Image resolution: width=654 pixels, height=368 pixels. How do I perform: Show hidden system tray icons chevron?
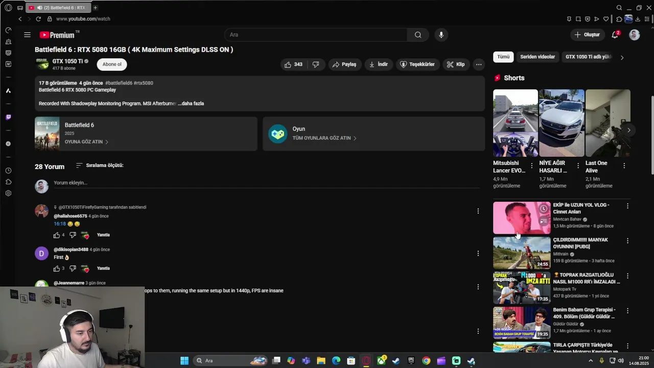point(591,361)
